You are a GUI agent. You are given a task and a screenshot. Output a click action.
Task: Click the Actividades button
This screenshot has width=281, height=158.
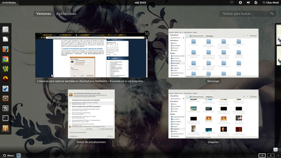pos(9,2)
